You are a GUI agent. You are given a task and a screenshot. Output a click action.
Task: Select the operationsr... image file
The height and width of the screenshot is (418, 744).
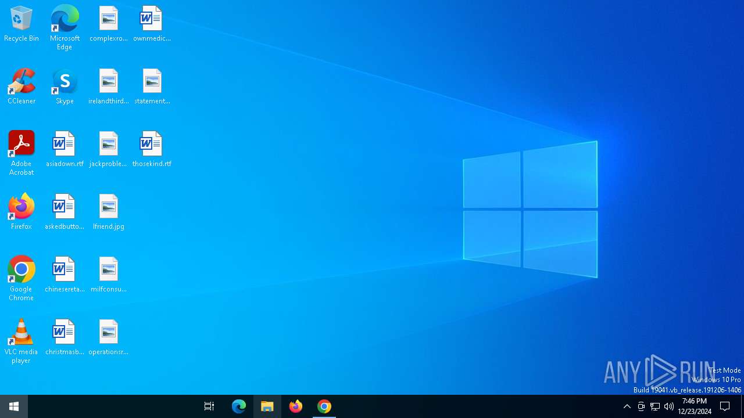click(108, 338)
